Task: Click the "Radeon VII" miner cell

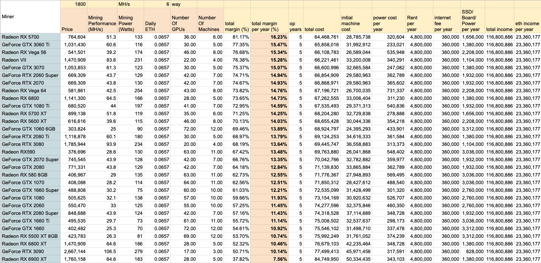Action: point(30,60)
